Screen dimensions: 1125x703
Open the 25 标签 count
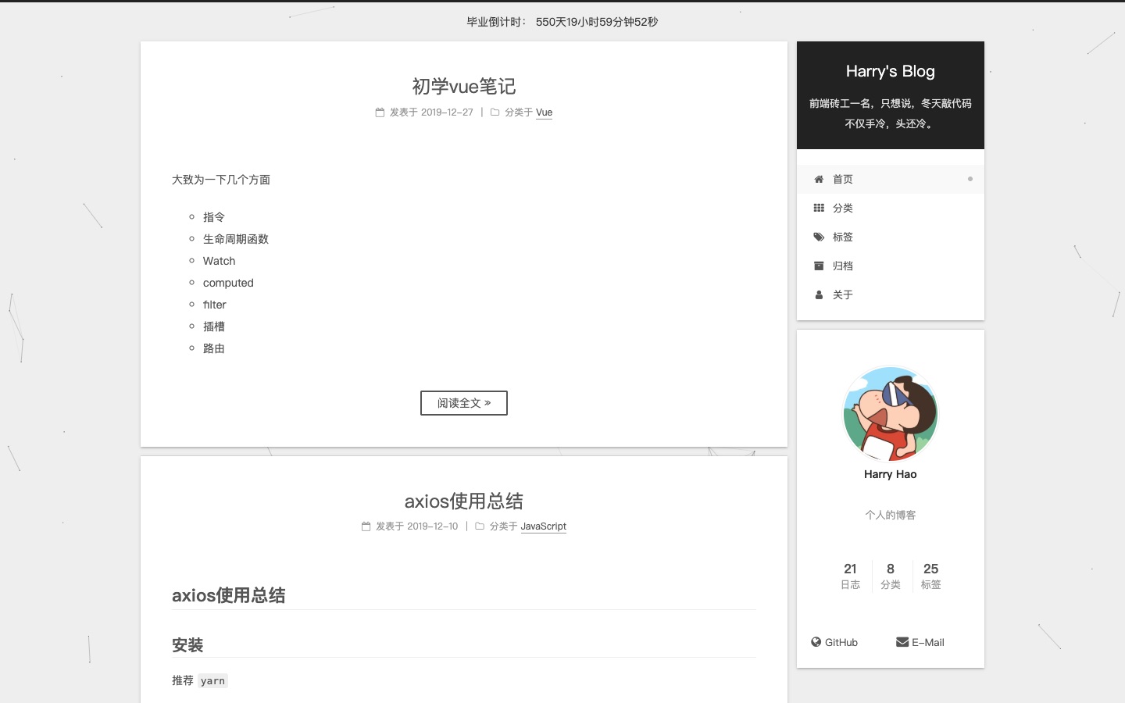coord(931,576)
